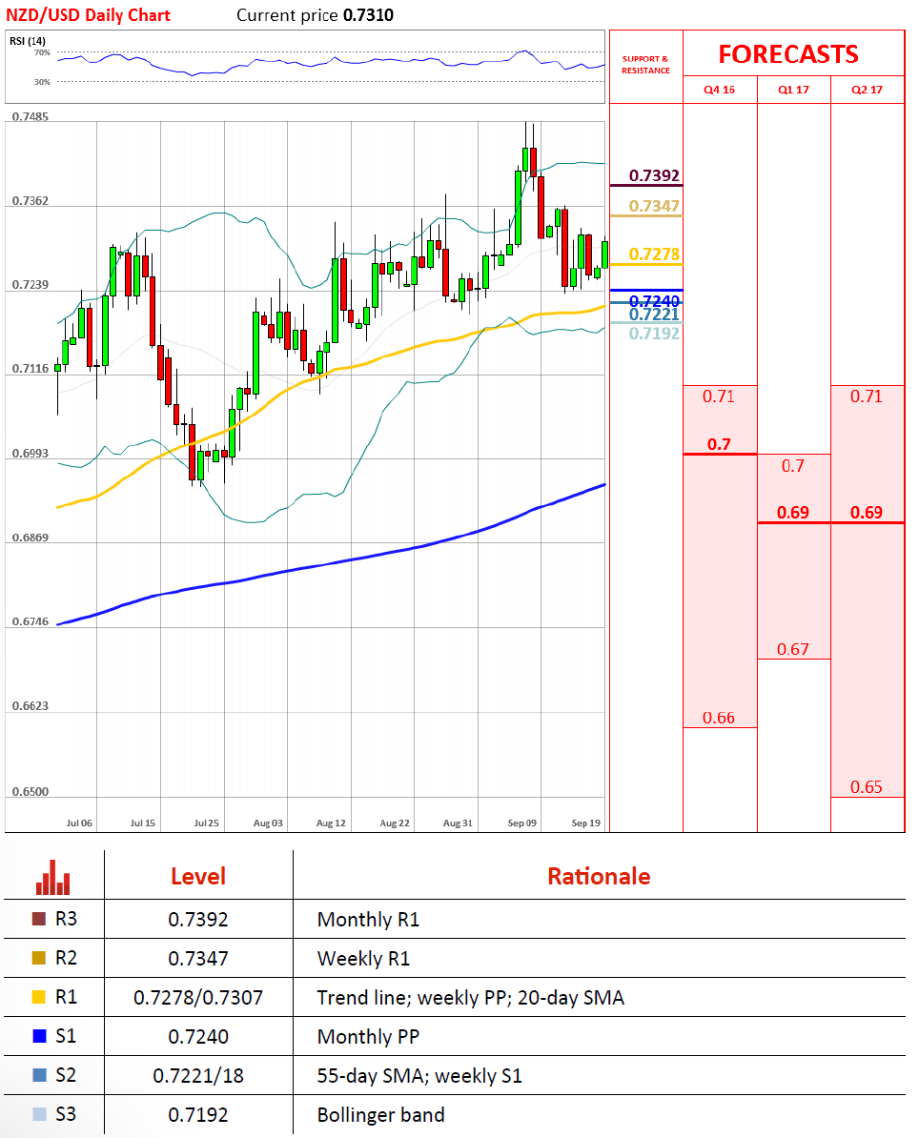Click the 0.7221/18 level cell
Image resolution: width=919 pixels, height=1138 pixels.
pyautogui.click(x=198, y=1076)
